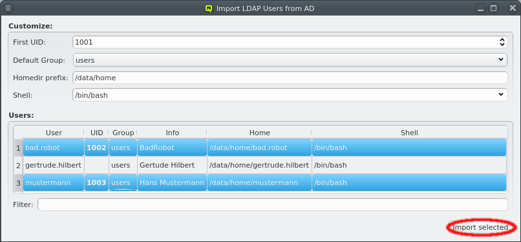Sort by the UID column header

[97, 133]
